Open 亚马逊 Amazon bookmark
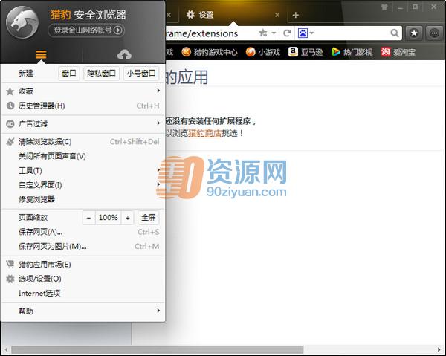This screenshot has height=356, width=446. point(306,52)
